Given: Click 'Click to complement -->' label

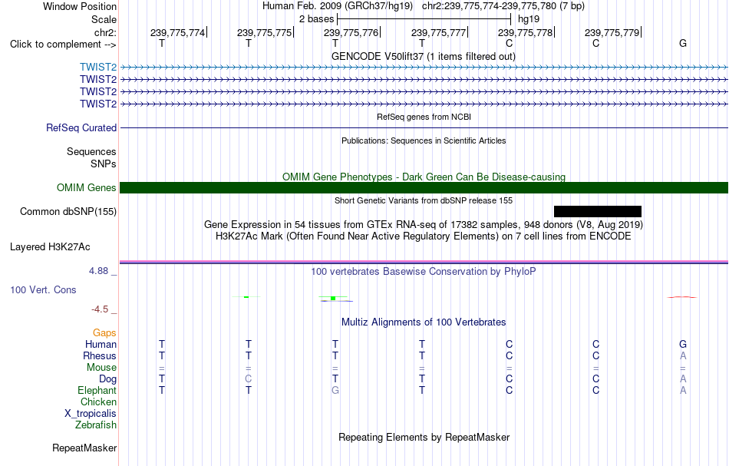Looking at the screenshot, I should tap(63, 45).
